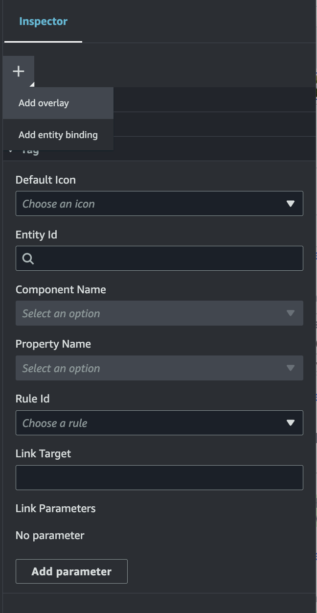The width and height of the screenshot is (317, 613).
Task: Open the "Choose an icon" dropdown
Action: [159, 203]
